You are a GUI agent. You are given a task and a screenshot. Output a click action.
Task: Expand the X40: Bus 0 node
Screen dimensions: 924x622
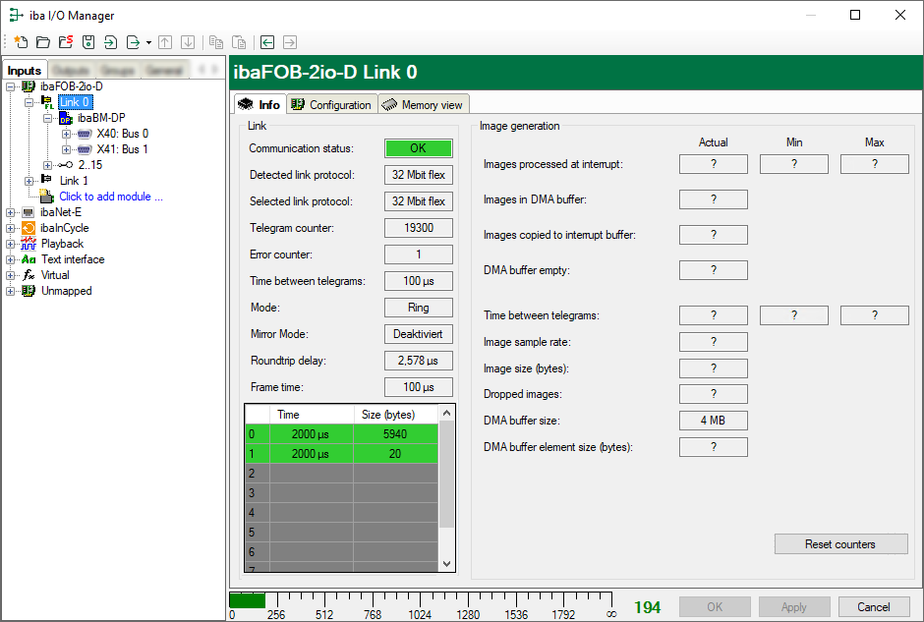click(x=66, y=134)
